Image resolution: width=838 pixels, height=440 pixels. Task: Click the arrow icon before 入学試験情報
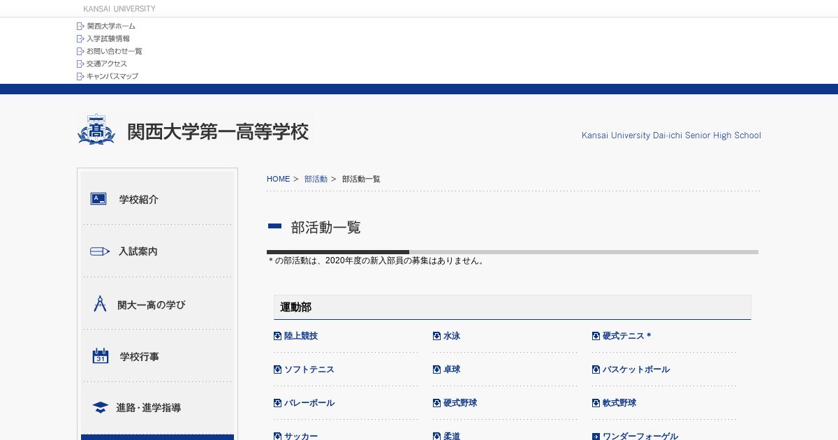pyautogui.click(x=80, y=39)
